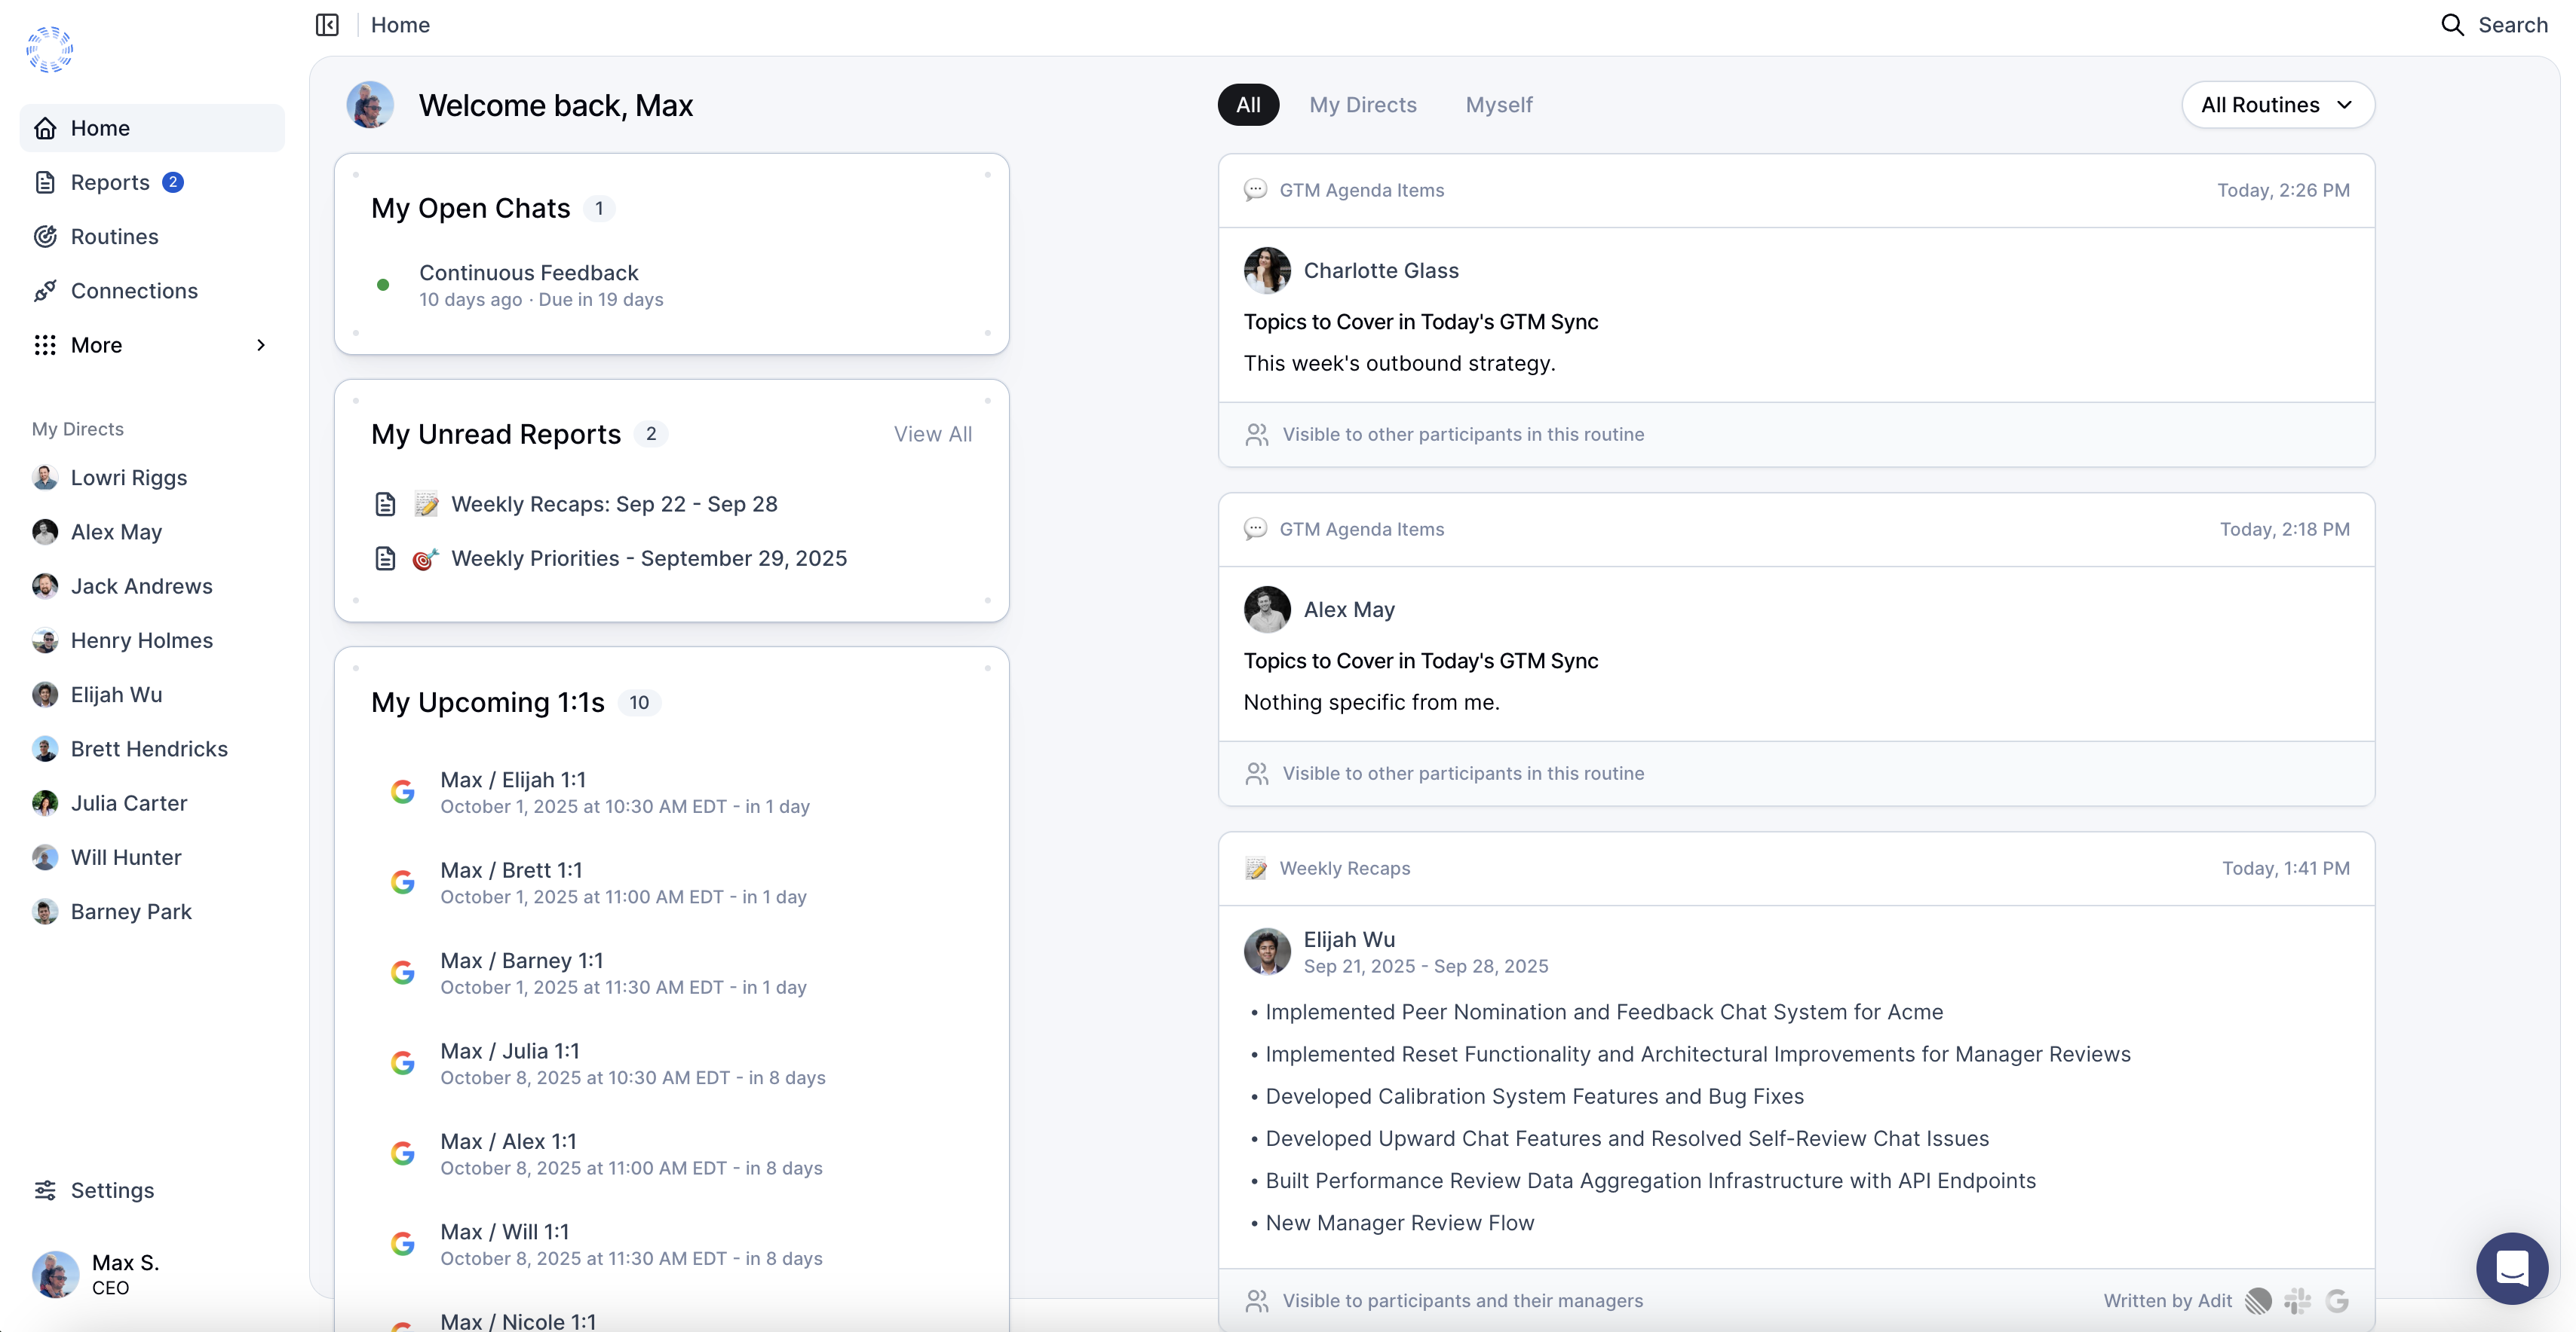This screenshot has width=2576, height=1332.
Task: Open Settings from the sidebar
Action: (112, 1190)
